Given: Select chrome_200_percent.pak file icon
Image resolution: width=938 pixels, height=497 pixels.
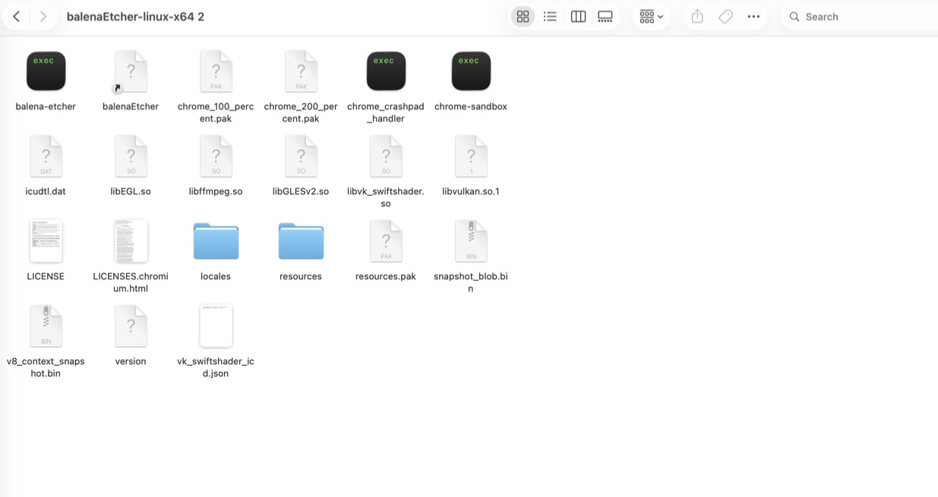Looking at the screenshot, I should pos(301,72).
